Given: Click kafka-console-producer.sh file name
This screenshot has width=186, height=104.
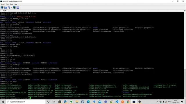Looking at the screenshot, I should [40, 87].
